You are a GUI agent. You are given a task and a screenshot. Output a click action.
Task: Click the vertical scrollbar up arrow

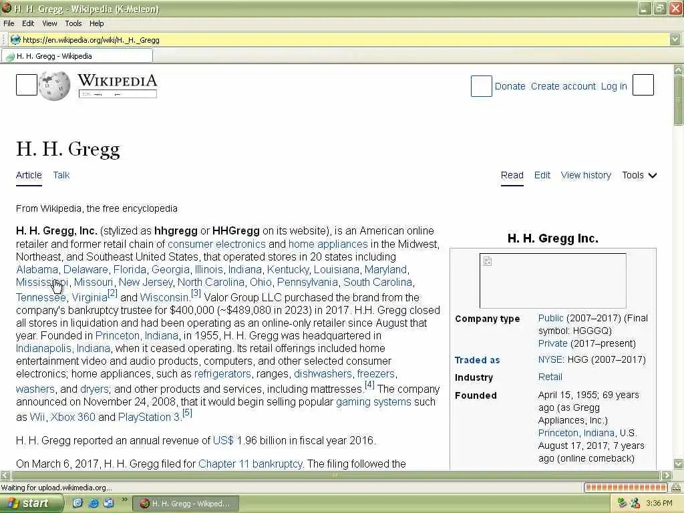pyautogui.click(x=679, y=69)
